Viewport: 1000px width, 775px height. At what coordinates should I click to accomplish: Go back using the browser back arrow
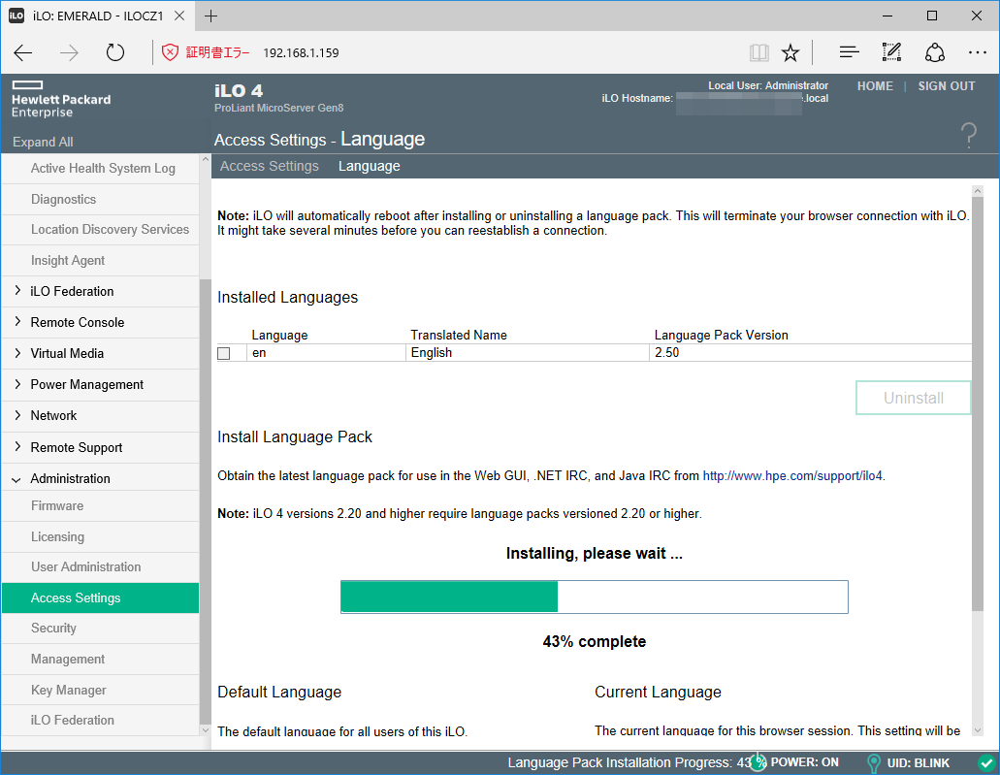pyautogui.click(x=23, y=53)
